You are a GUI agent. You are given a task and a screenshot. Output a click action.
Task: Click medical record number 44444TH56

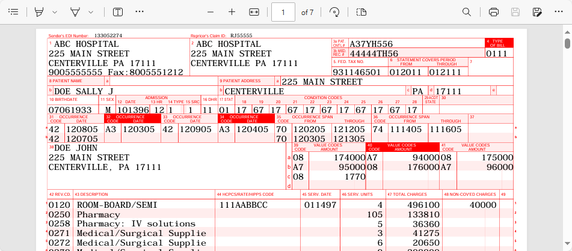374,53
